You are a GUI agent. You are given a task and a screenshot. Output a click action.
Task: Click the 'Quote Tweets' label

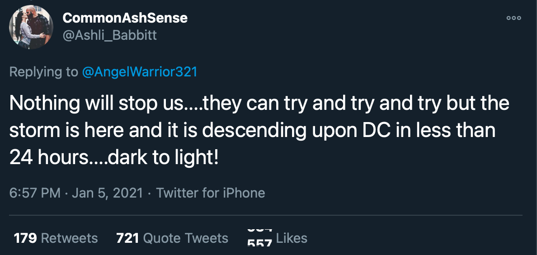[186, 238]
